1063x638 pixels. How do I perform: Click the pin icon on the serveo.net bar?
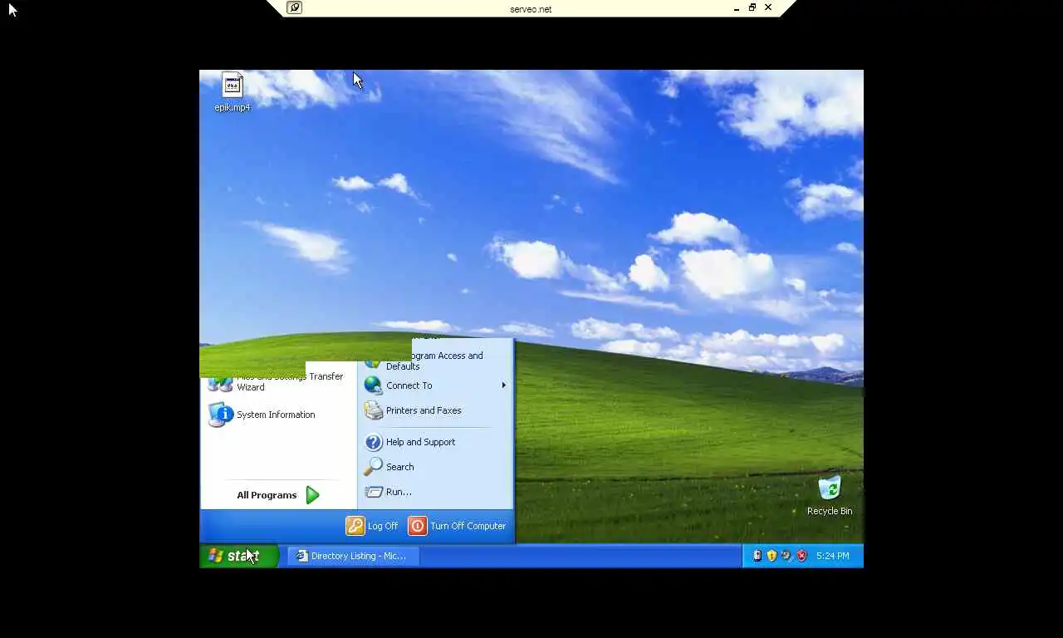pyautogui.click(x=294, y=7)
